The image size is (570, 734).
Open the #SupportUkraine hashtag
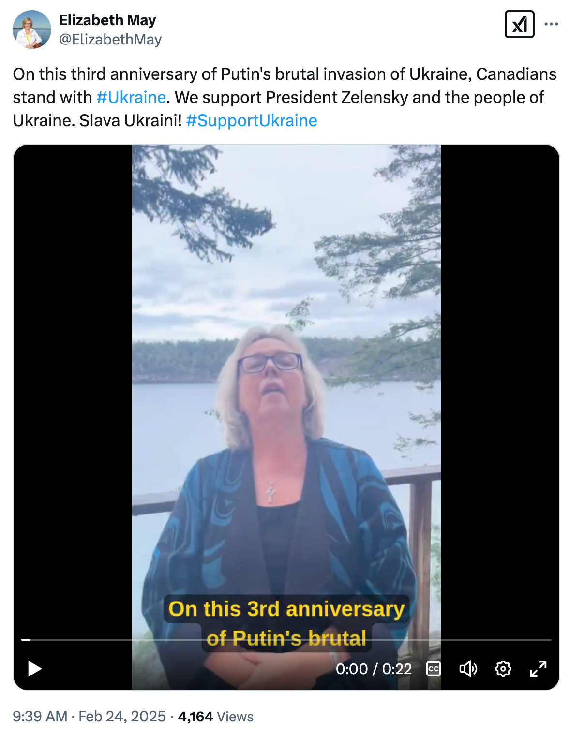click(x=252, y=120)
